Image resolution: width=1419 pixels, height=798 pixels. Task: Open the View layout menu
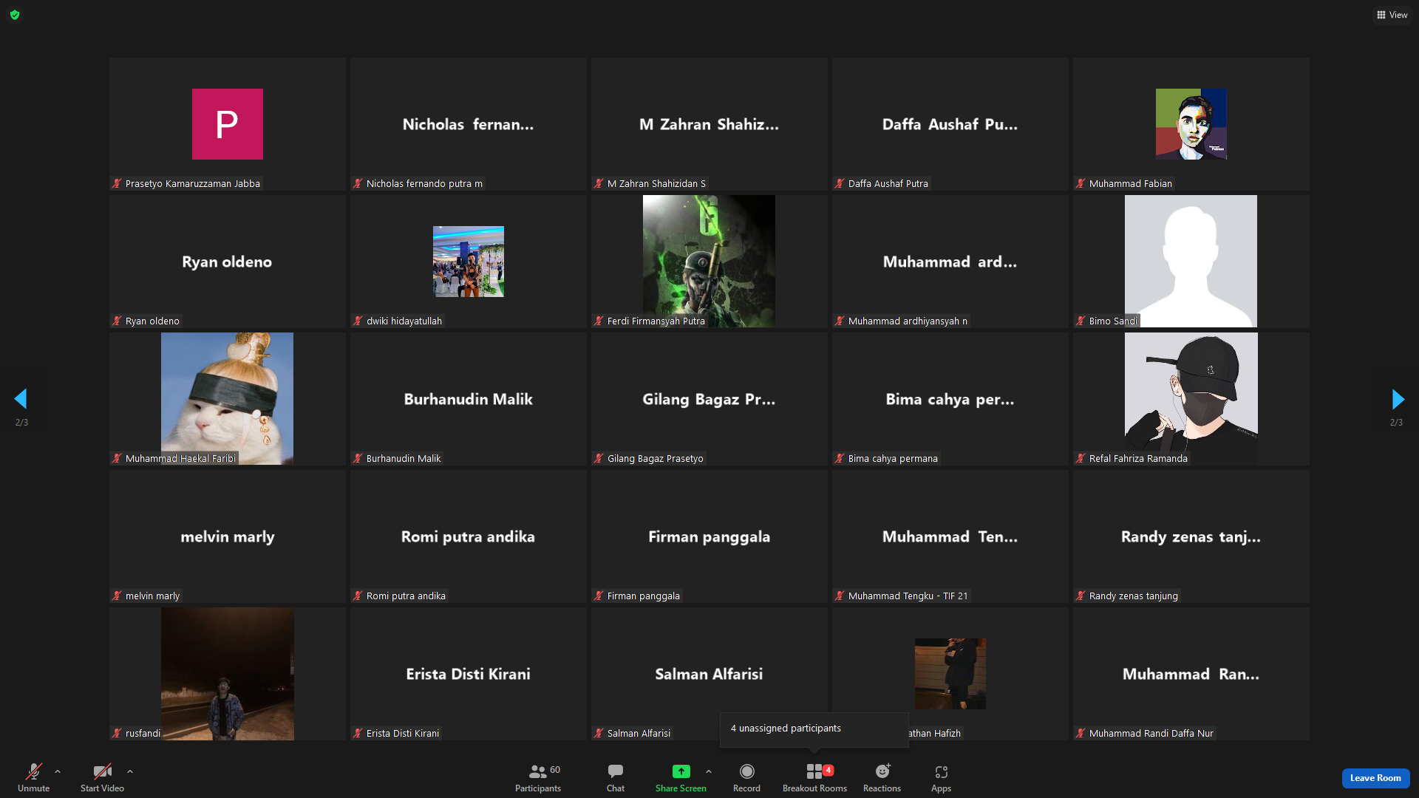pyautogui.click(x=1392, y=15)
